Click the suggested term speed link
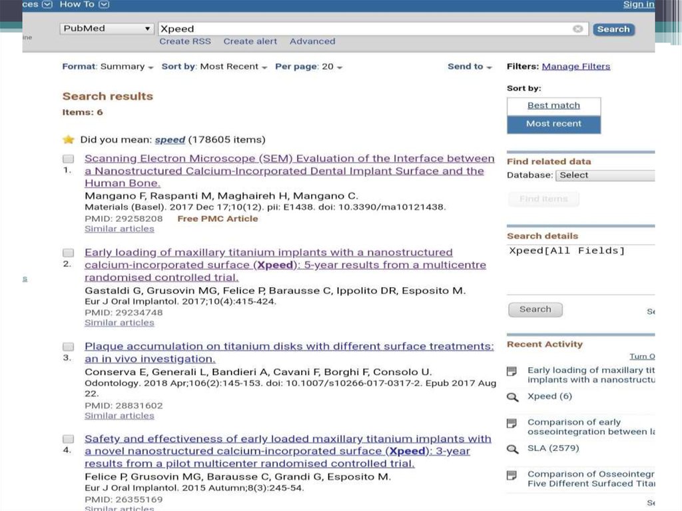Viewport: 682px width, 511px height. [170, 140]
